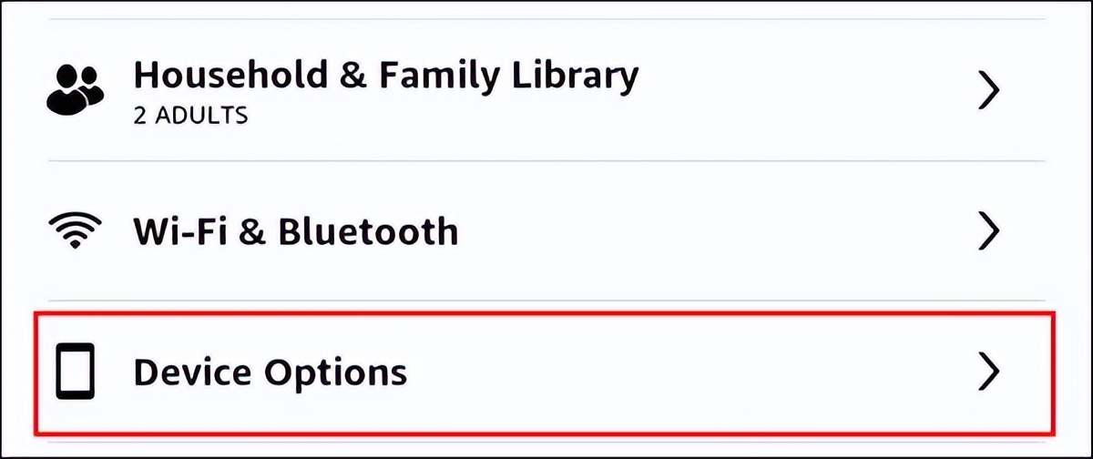Open the Household & Family Library menu item
The height and width of the screenshot is (459, 1093).
coord(385,76)
